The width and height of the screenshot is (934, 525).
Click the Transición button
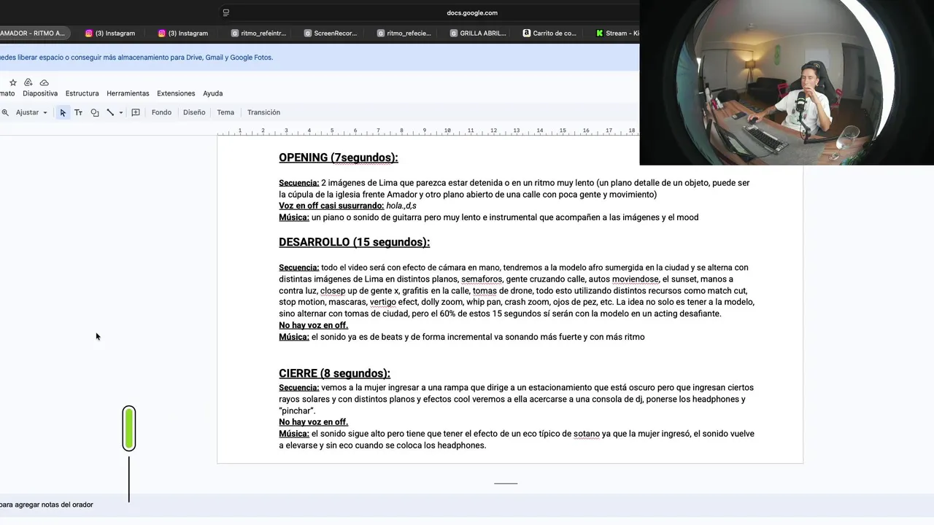tap(263, 112)
